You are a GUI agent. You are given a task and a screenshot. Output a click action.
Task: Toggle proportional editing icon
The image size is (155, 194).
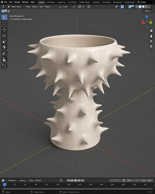pyautogui.click(x=89, y=7)
